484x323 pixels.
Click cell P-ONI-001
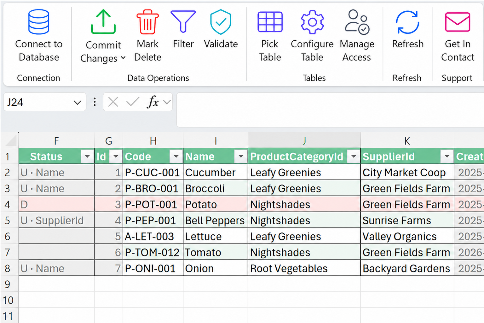[x=153, y=268]
